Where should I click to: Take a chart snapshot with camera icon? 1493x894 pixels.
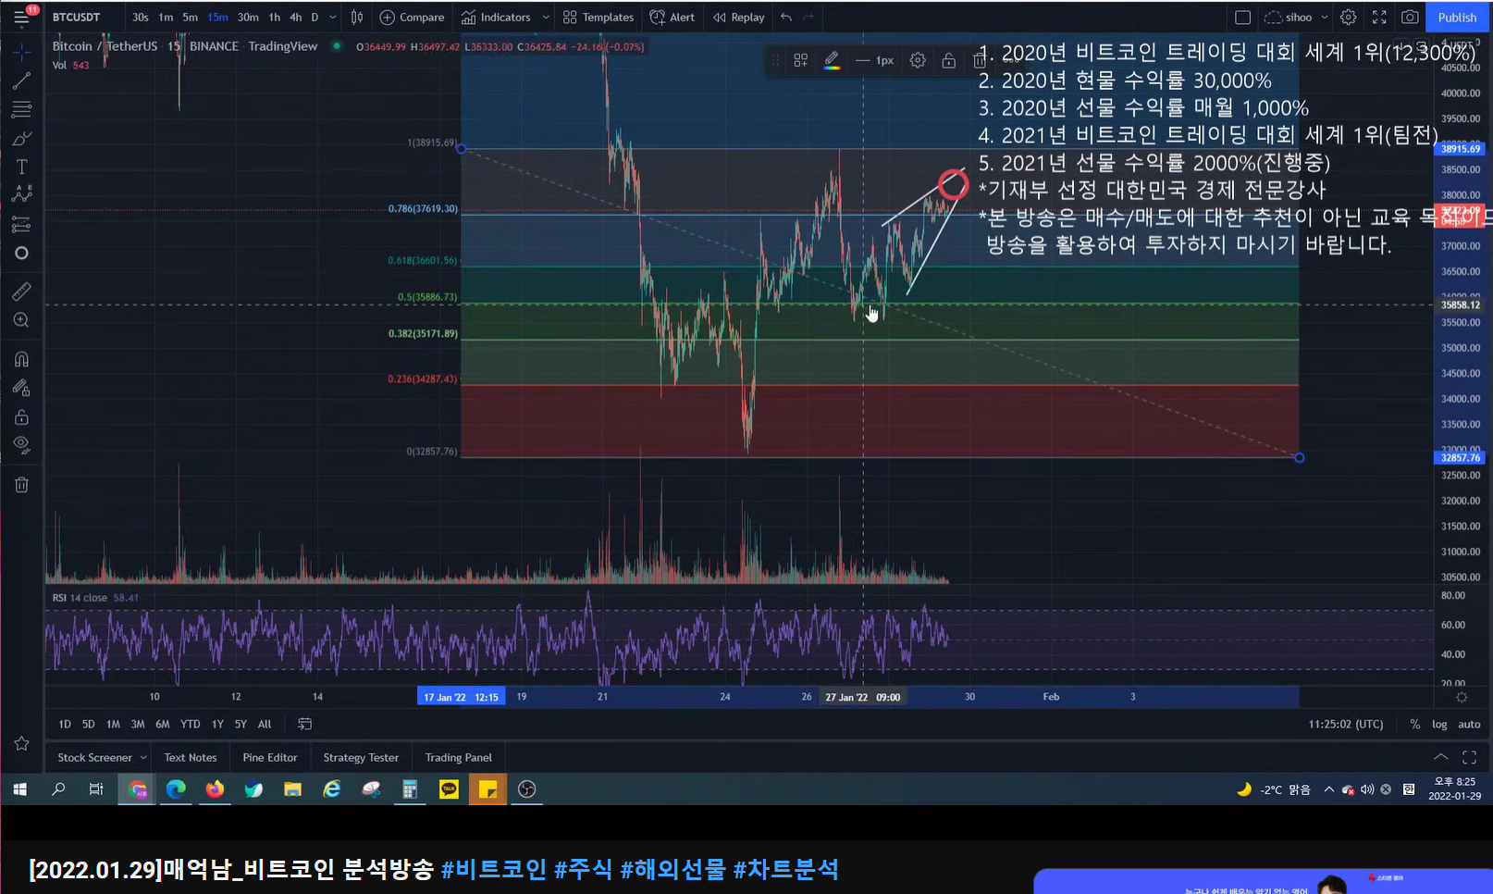click(1410, 17)
